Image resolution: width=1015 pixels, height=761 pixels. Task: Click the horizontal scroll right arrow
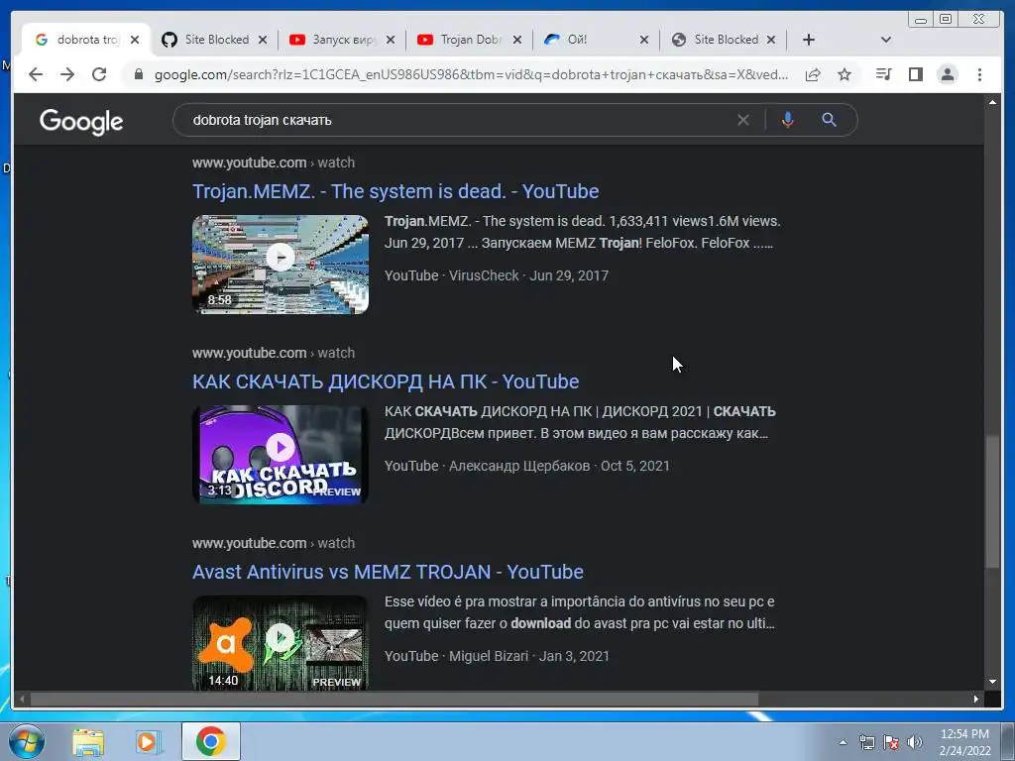point(976,699)
